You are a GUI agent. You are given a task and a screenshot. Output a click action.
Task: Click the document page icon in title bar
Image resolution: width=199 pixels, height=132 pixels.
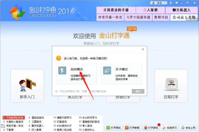(x=171, y=3)
